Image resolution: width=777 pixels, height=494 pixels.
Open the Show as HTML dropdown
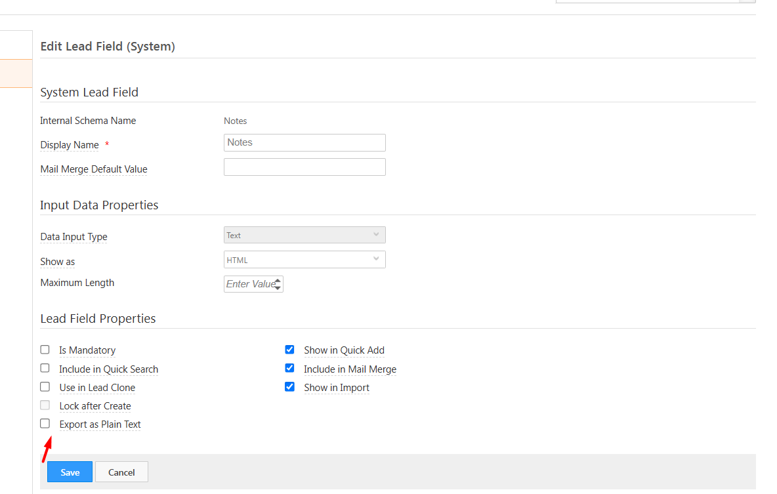(304, 260)
